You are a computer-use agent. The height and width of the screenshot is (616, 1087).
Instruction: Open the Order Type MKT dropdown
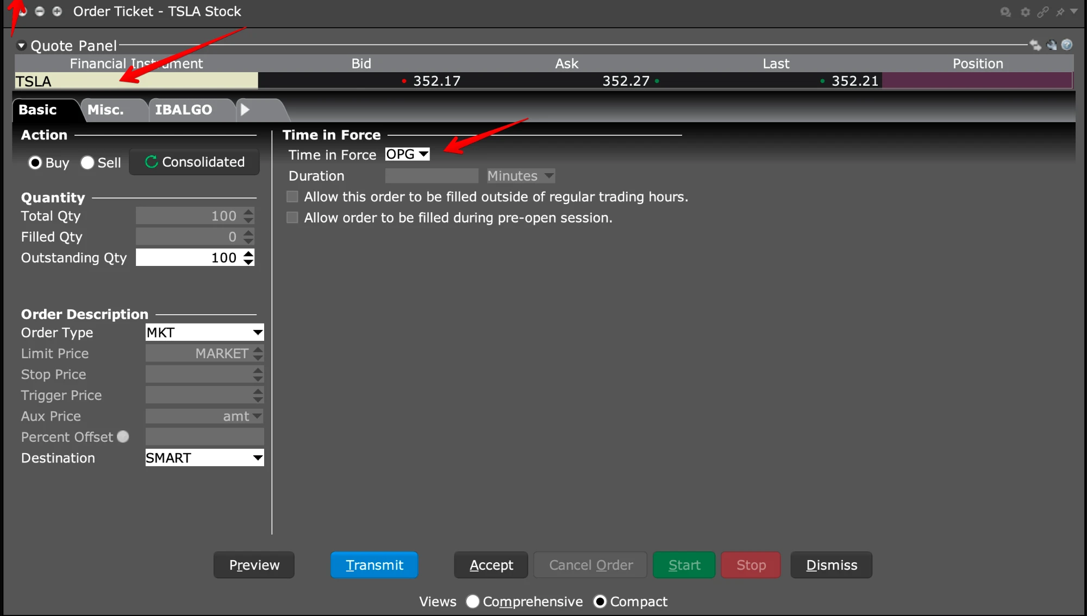coord(204,333)
